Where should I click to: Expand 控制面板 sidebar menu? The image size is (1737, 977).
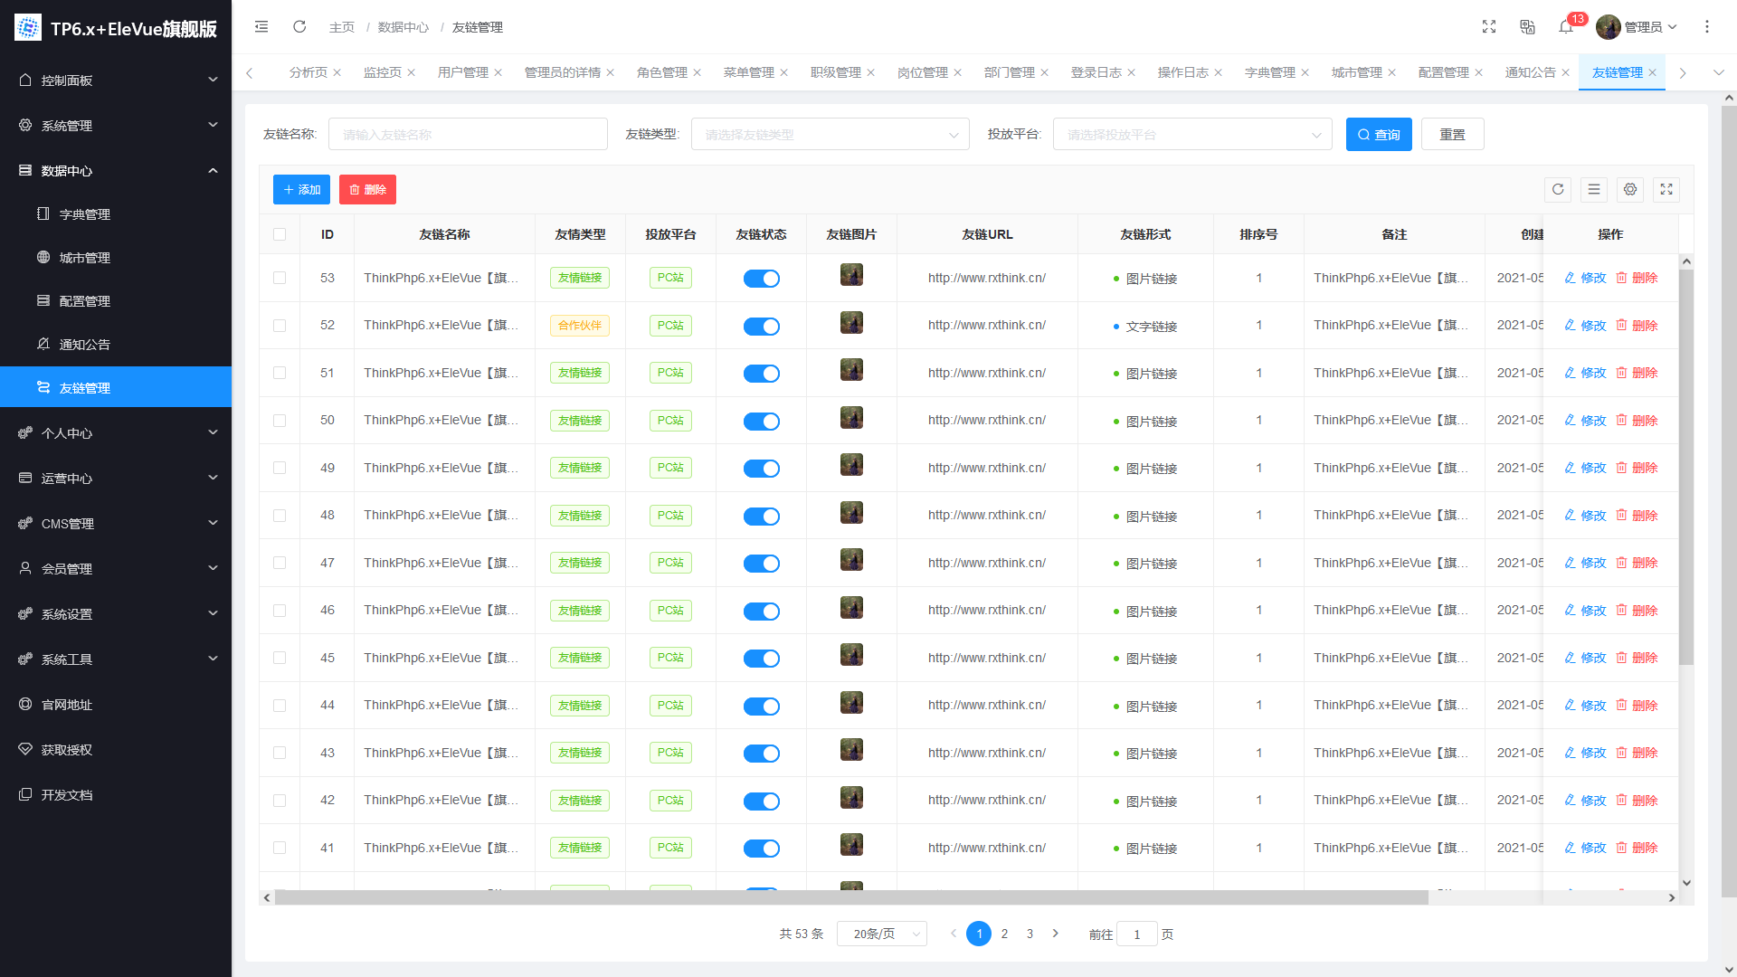[x=116, y=81]
